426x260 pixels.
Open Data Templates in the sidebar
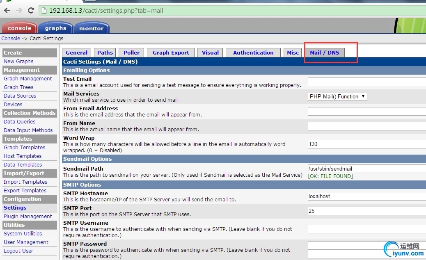(x=23, y=165)
